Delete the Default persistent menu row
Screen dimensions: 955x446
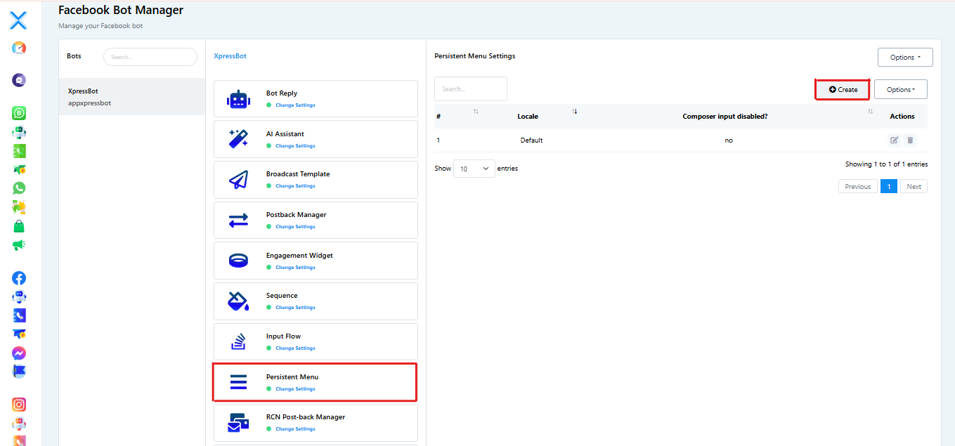tap(910, 140)
